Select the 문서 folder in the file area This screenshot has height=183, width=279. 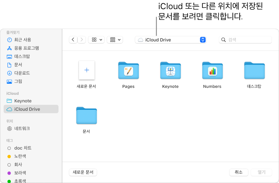87,115
